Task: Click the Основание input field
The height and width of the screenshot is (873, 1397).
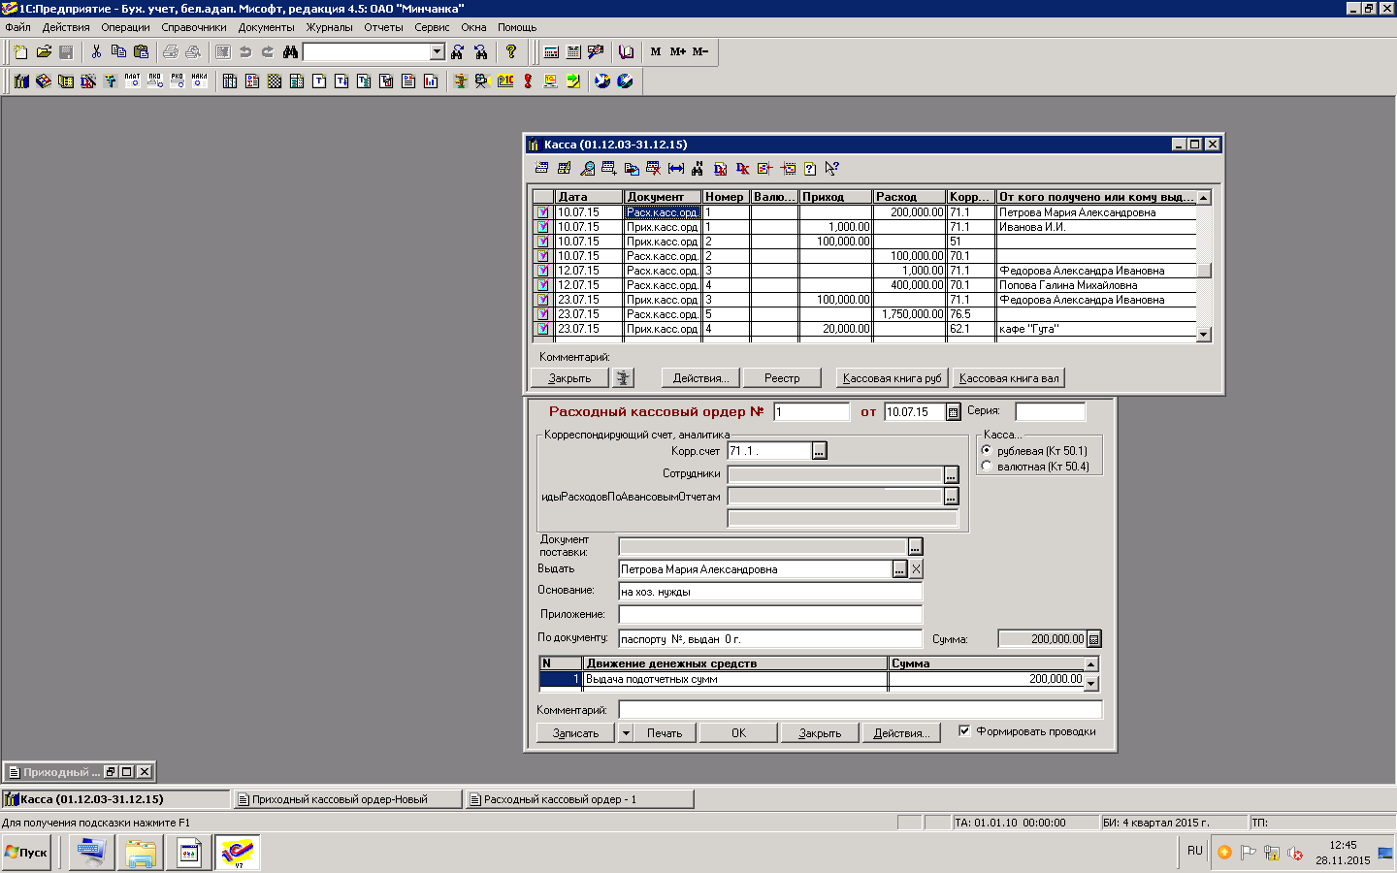Action: pyautogui.click(x=770, y=592)
